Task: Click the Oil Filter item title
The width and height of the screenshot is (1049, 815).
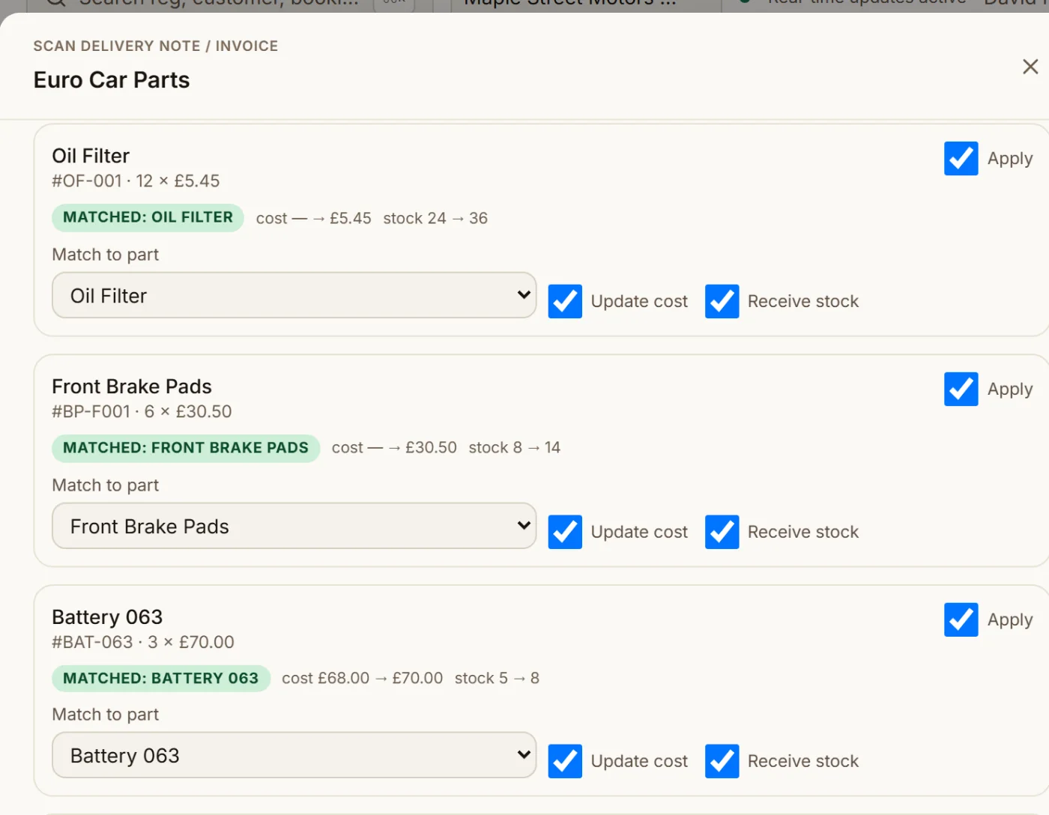Action: (91, 156)
